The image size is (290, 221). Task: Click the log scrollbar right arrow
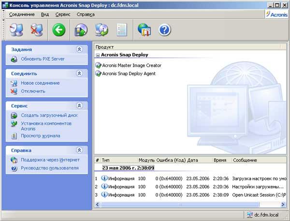283,205
